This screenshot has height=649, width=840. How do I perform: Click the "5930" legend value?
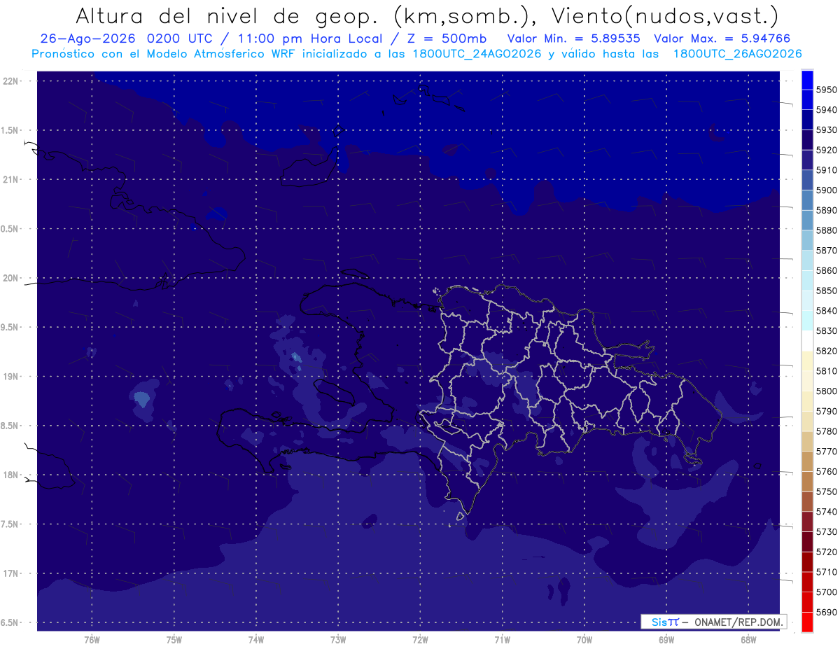click(827, 130)
